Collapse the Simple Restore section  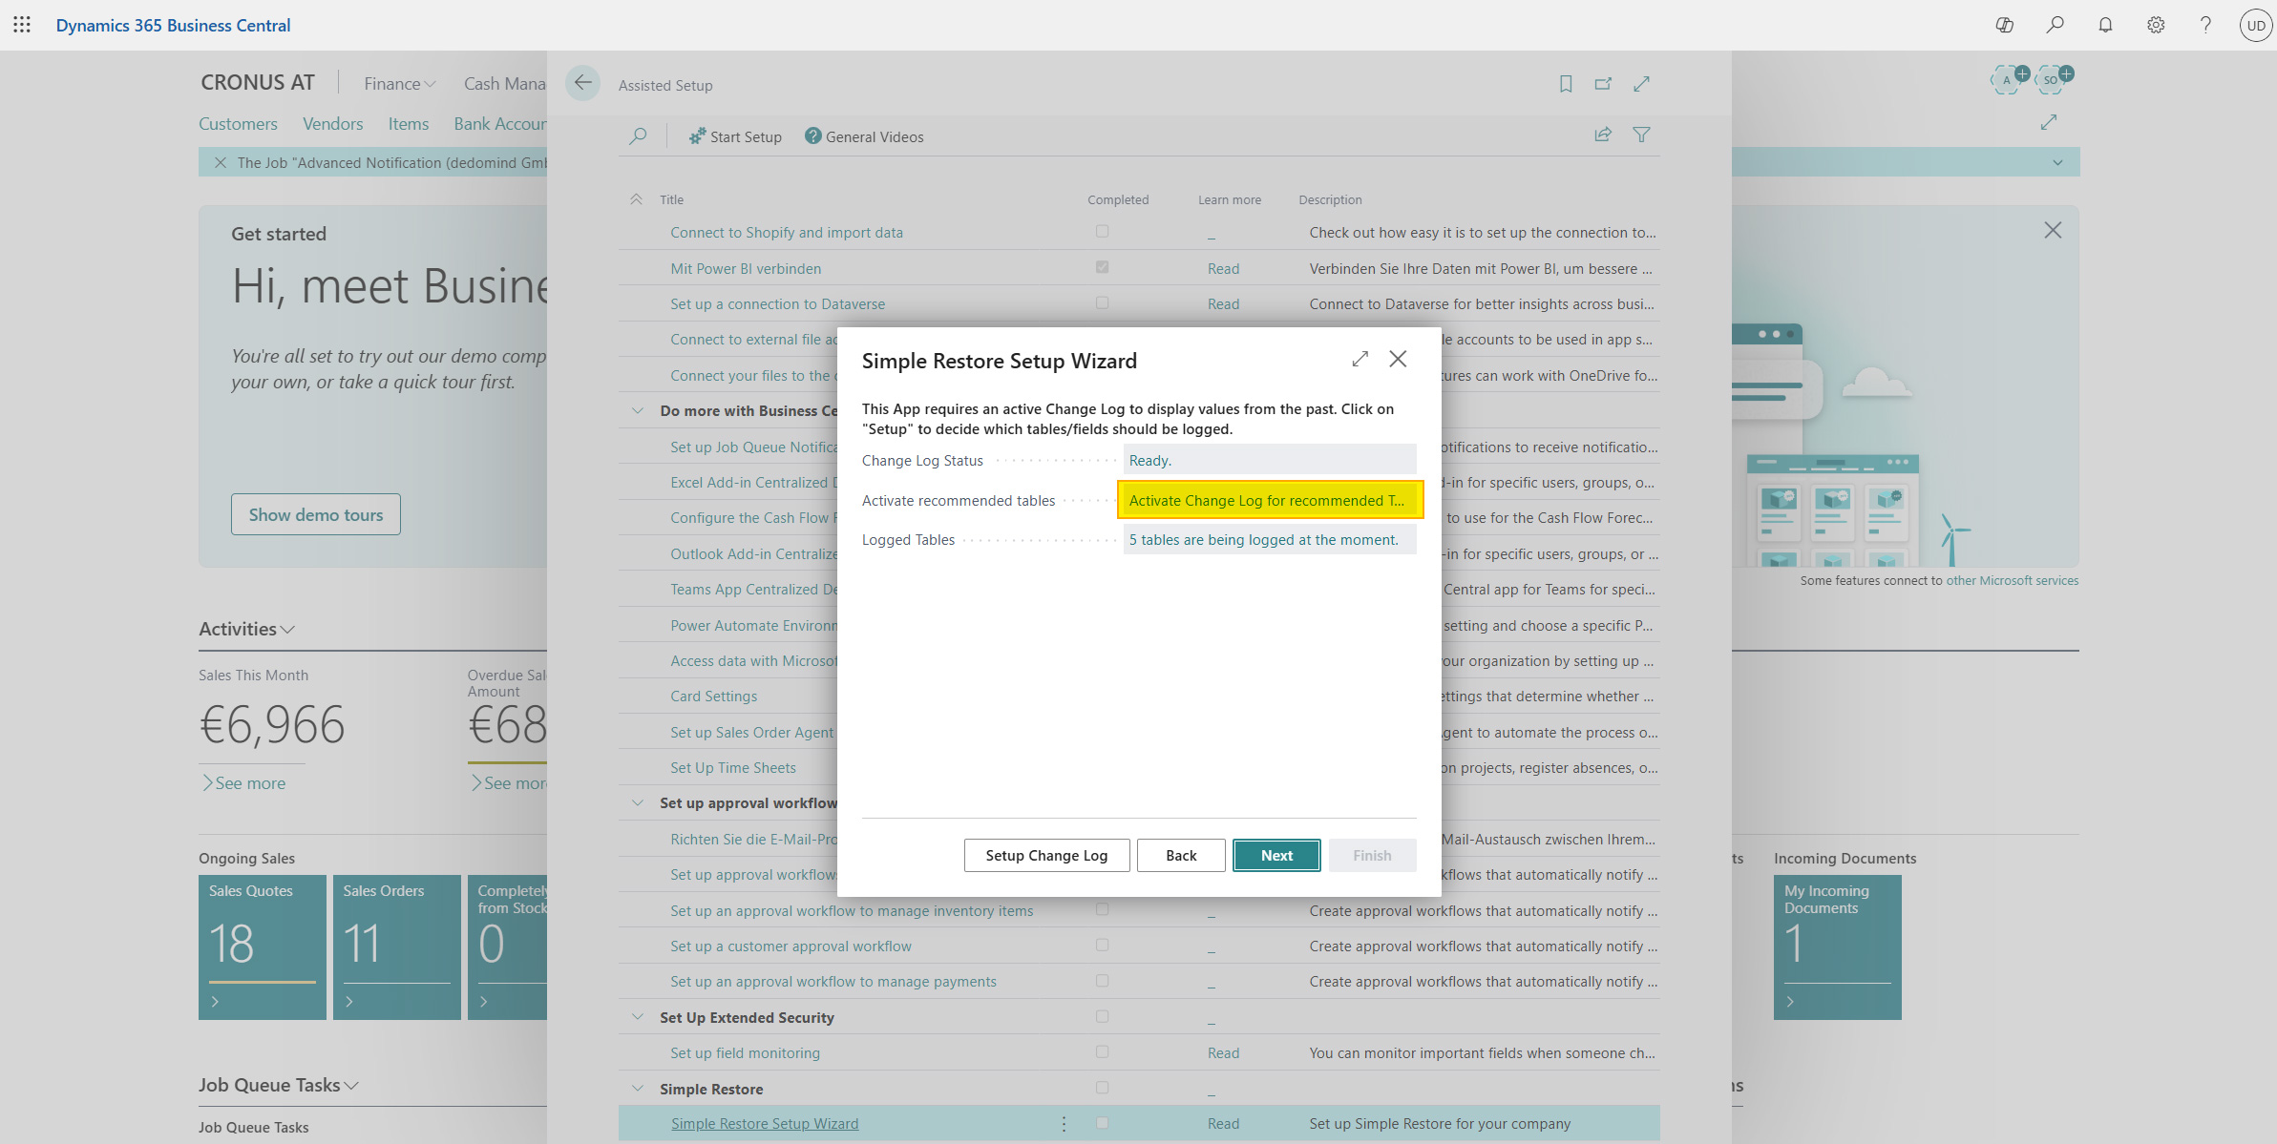(637, 1088)
